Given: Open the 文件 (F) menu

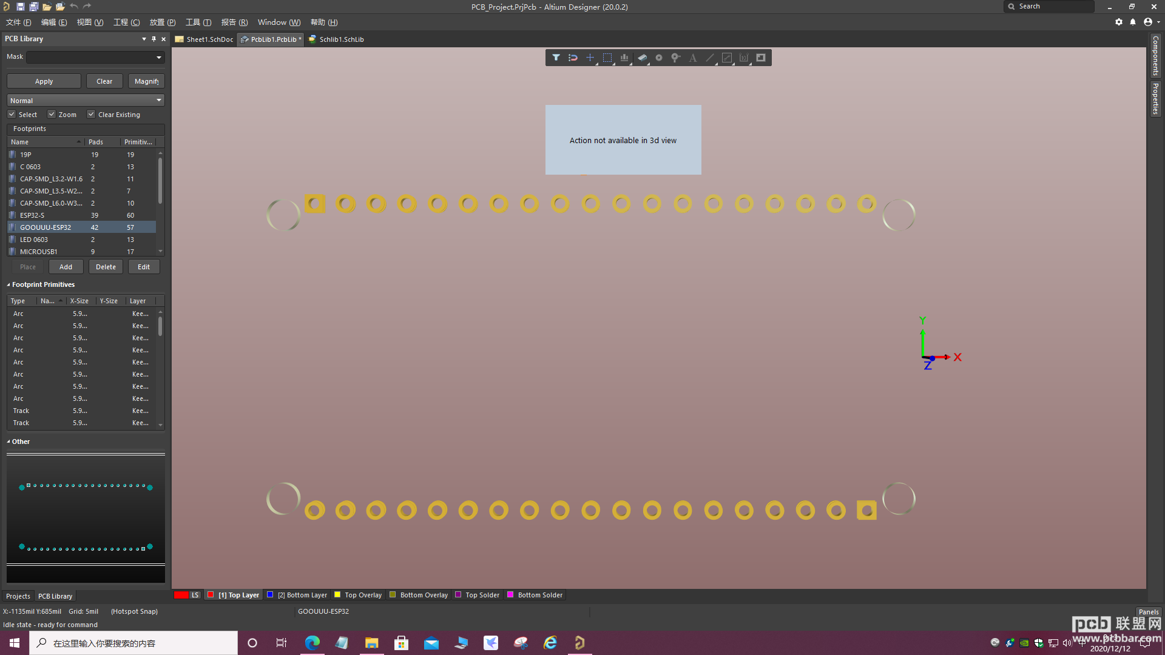Looking at the screenshot, I should 18,22.
